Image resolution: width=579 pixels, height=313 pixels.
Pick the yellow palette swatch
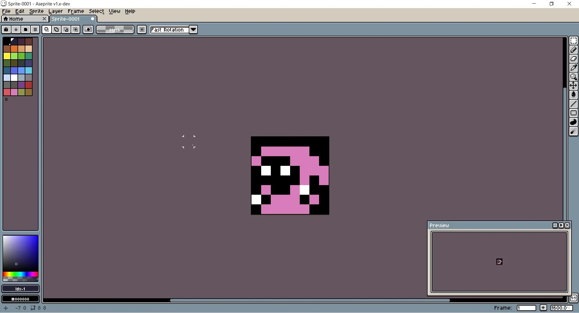7,56
